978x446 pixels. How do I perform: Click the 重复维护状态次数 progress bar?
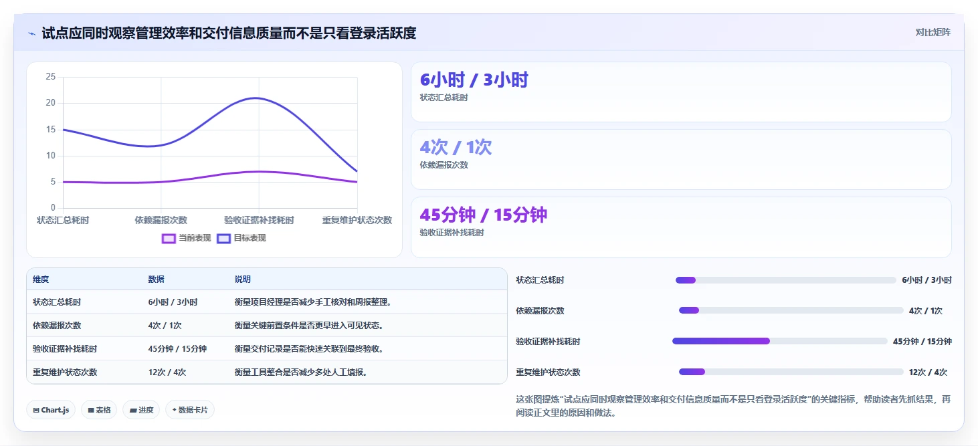(791, 372)
